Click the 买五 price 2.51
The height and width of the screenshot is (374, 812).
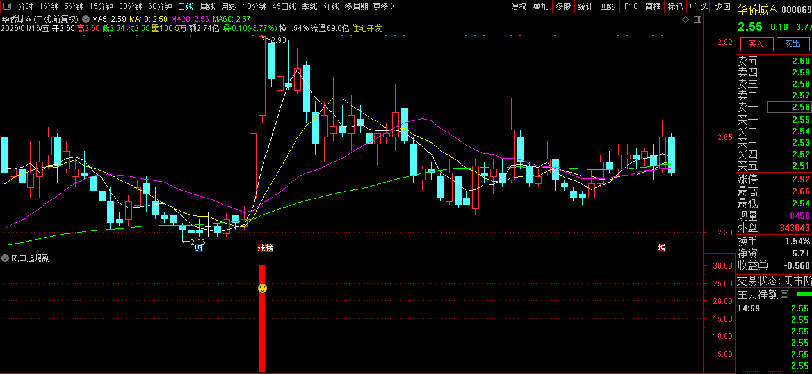tap(800, 166)
